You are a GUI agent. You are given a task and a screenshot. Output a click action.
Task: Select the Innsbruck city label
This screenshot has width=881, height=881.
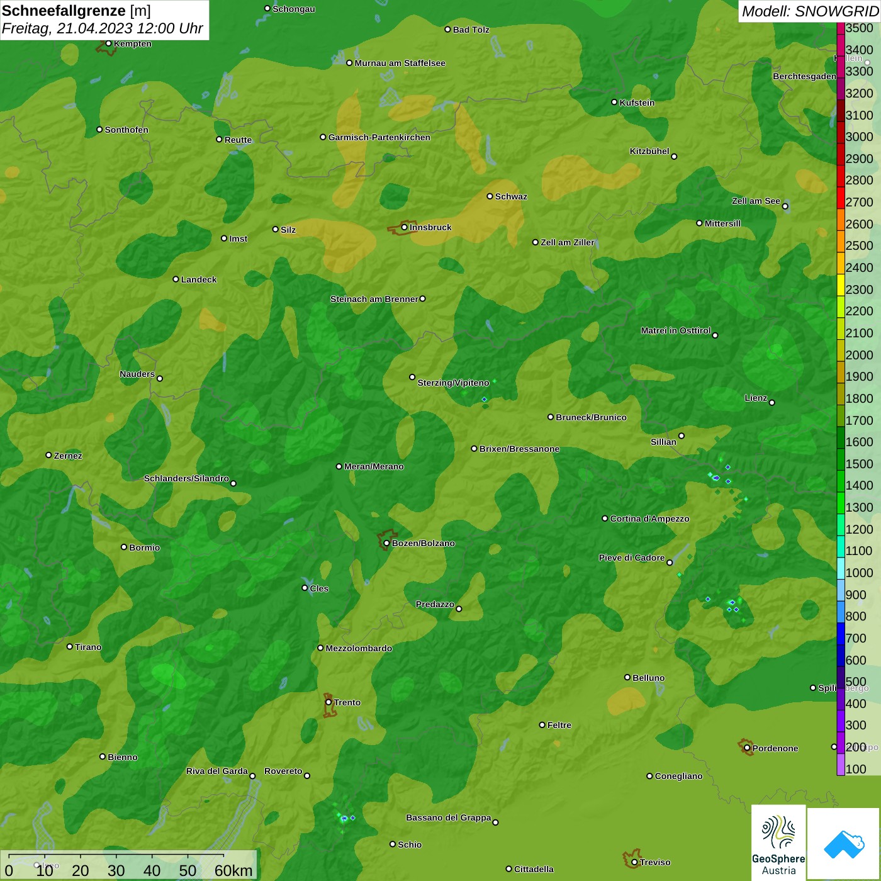point(430,227)
